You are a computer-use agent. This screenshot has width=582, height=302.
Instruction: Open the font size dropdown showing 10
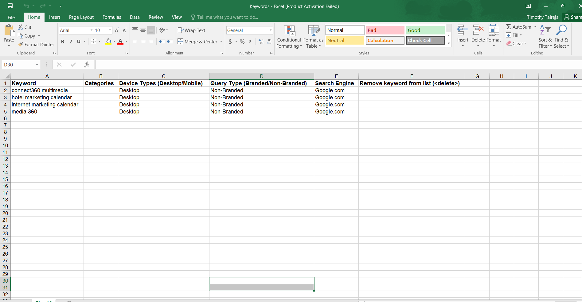coord(110,30)
